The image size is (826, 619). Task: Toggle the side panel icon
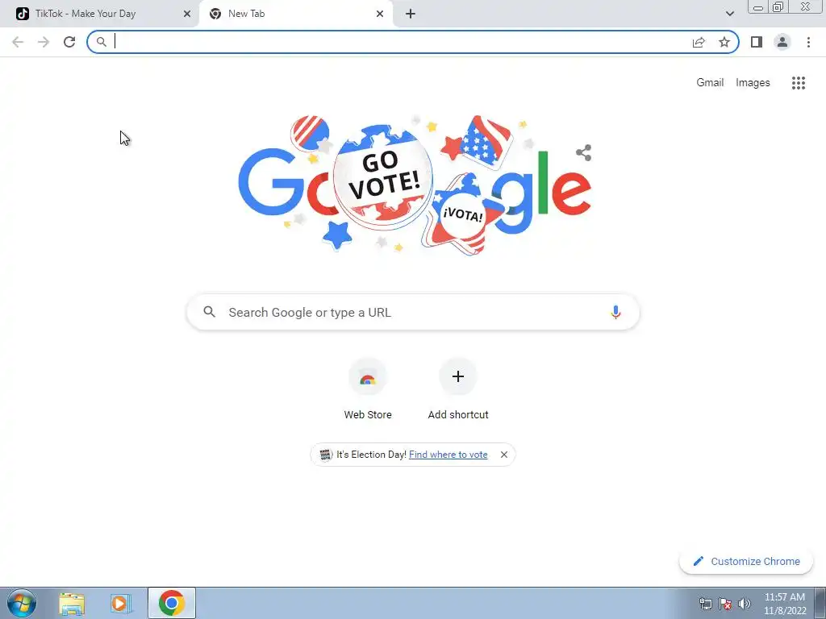[x=757, y=42]
